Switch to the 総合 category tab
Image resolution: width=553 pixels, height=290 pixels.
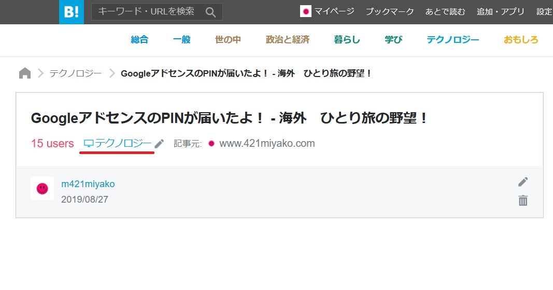click(x=139, y=39)
